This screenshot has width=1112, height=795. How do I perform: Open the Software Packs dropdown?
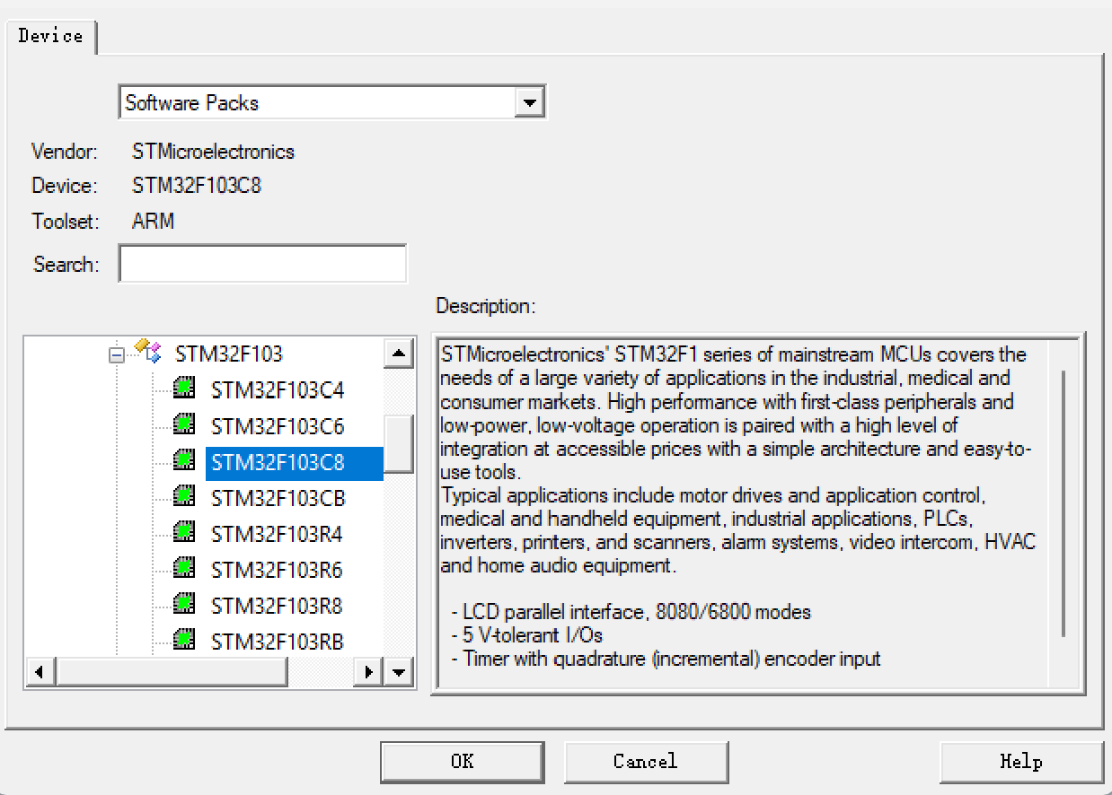click(x=530, y=102)
